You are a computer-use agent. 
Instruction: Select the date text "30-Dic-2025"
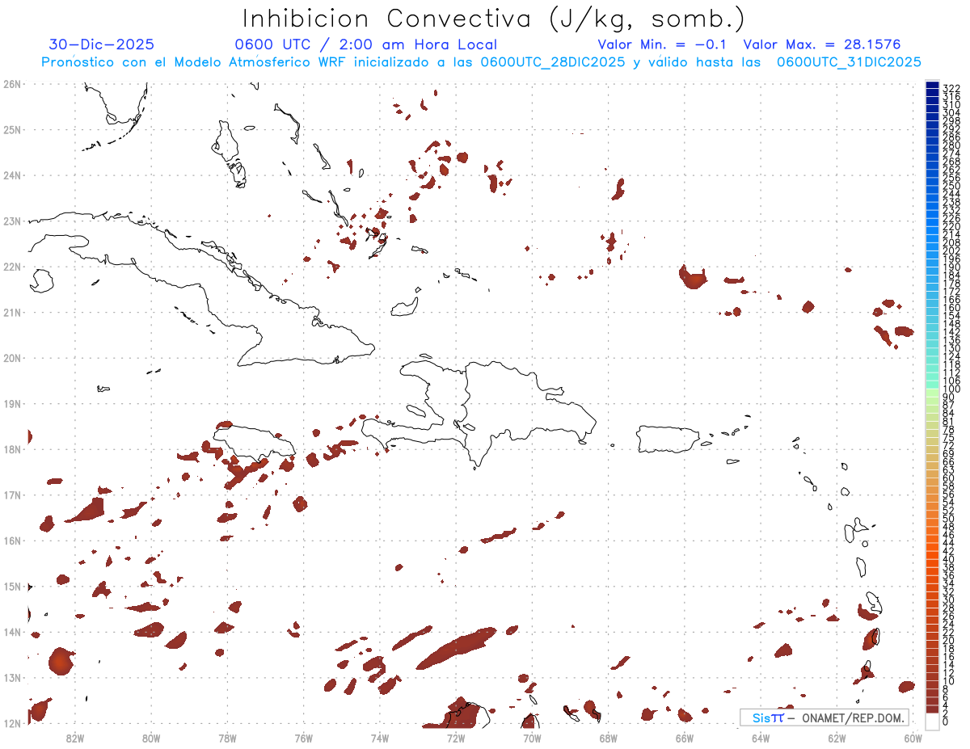tap(102, 44)
